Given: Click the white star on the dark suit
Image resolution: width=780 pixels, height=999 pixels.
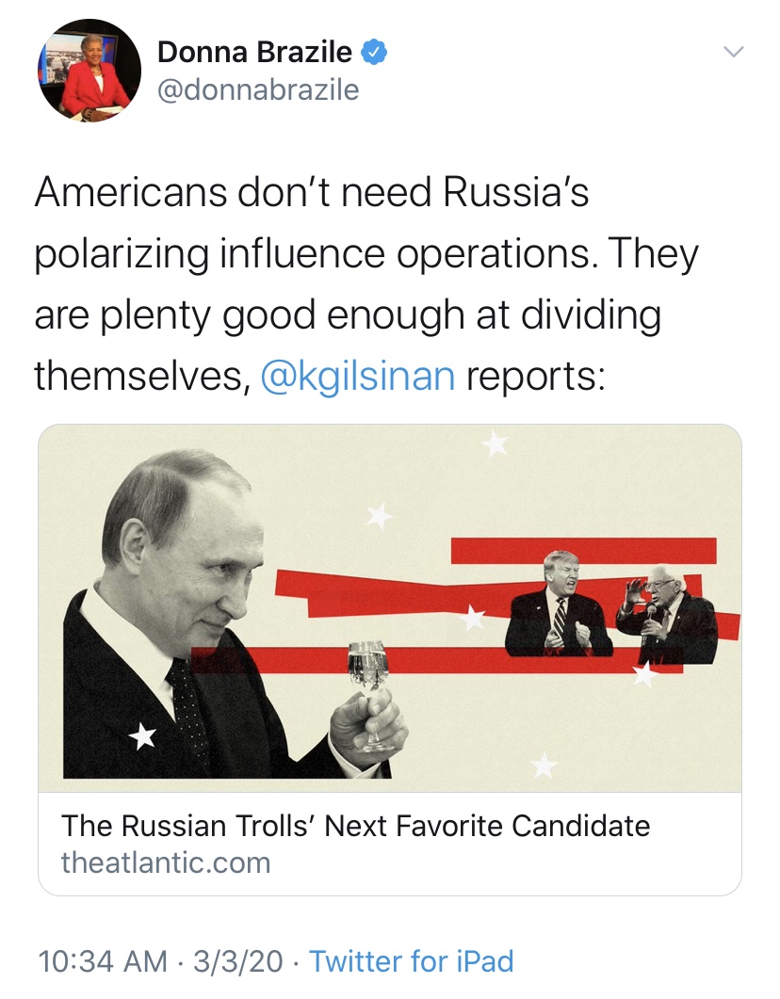Looking at the screenshot, I should coord(143,736).
